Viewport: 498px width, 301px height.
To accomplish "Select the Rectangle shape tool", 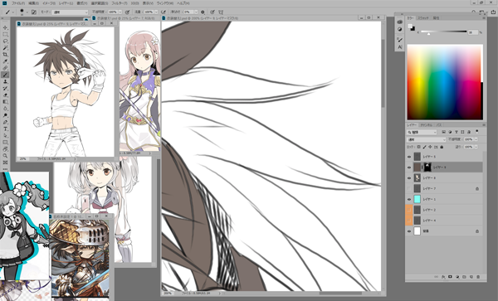I will [5, 142].
